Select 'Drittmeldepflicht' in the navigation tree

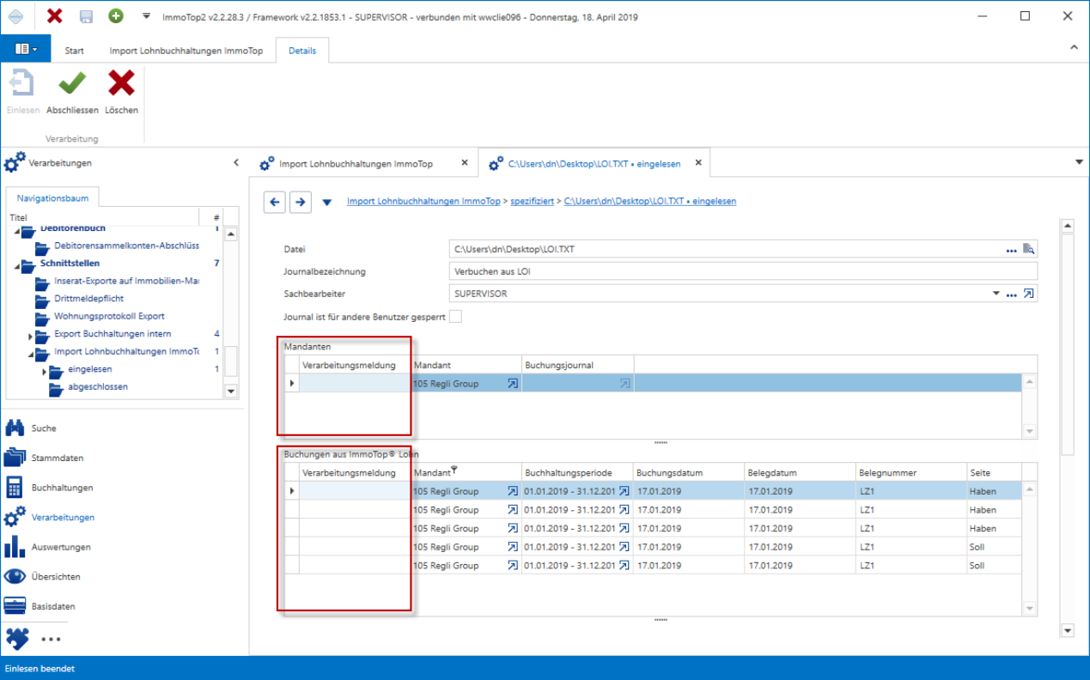pos(89,299)
